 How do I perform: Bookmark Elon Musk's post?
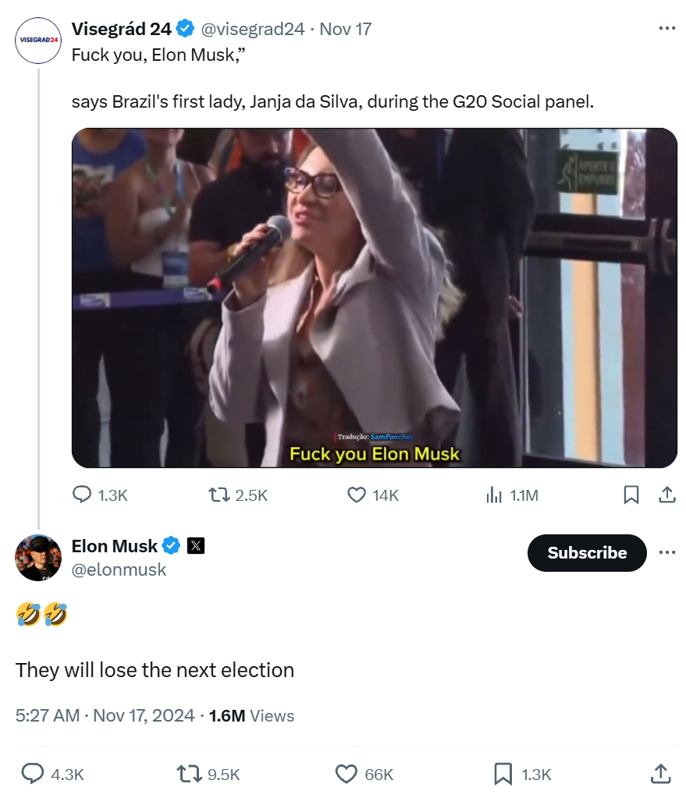point(503,774)
